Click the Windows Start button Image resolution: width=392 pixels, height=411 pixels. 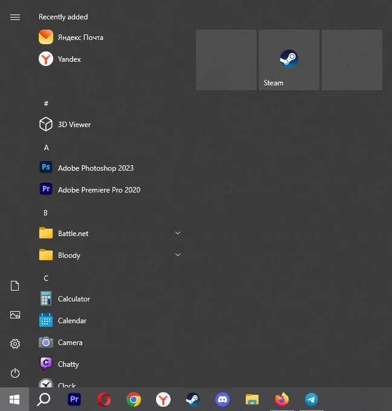pos(15,399)
